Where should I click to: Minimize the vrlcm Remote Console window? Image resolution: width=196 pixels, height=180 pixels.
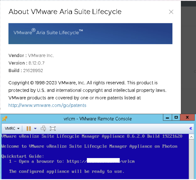pyautogui.click(x=167, y=117)
